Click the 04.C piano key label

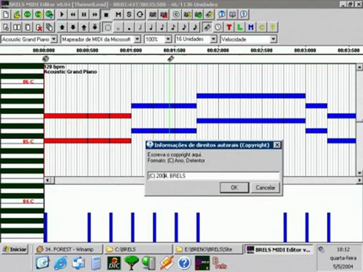(x=28, y=201)
